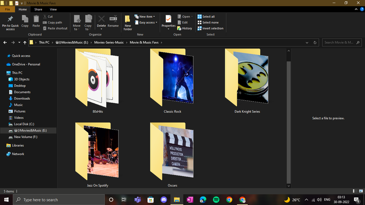Open OneNote from the taskbar
This screenshot has height=205, width=365.
[190, 200]
